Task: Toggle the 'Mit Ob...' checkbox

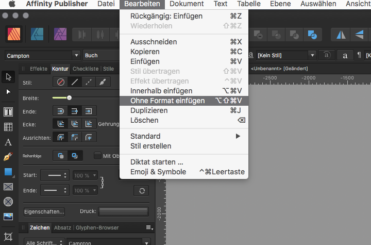Action: tap(97, 156)
